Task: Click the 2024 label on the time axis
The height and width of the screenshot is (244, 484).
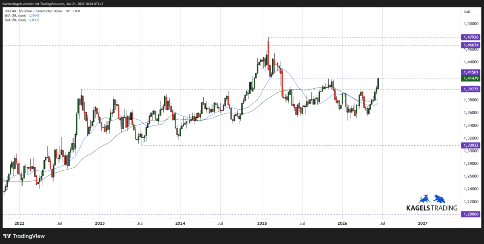Action: 180,223
